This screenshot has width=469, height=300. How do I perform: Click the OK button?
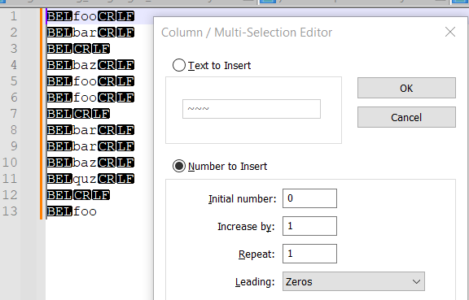pyautogui.click(x=406, y=88)
